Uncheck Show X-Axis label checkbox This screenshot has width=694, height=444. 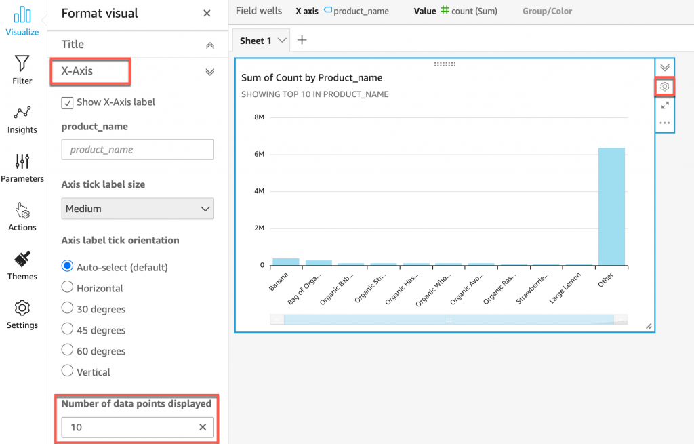point(67,102)
